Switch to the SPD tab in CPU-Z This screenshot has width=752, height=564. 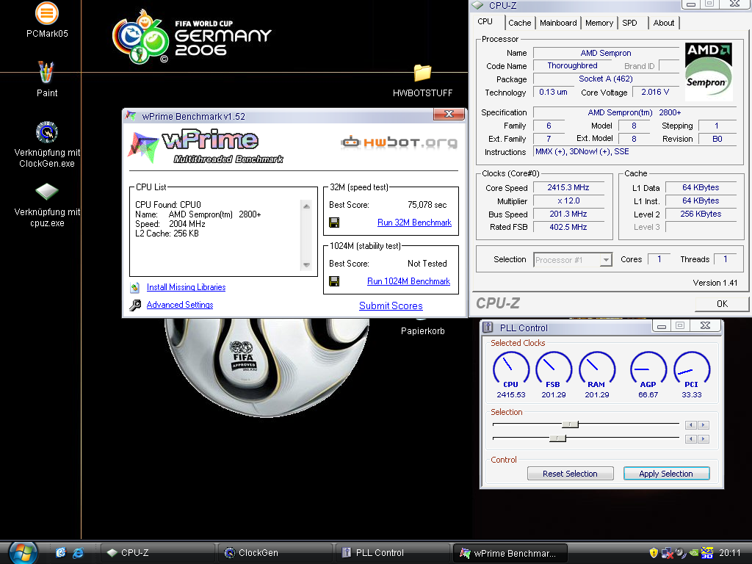(629, 23)
